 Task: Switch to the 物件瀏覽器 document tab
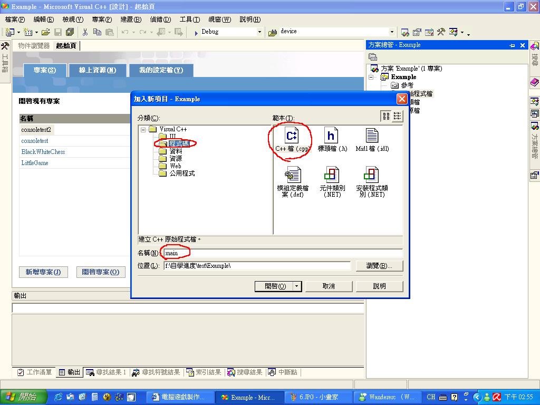pos(34,46)
